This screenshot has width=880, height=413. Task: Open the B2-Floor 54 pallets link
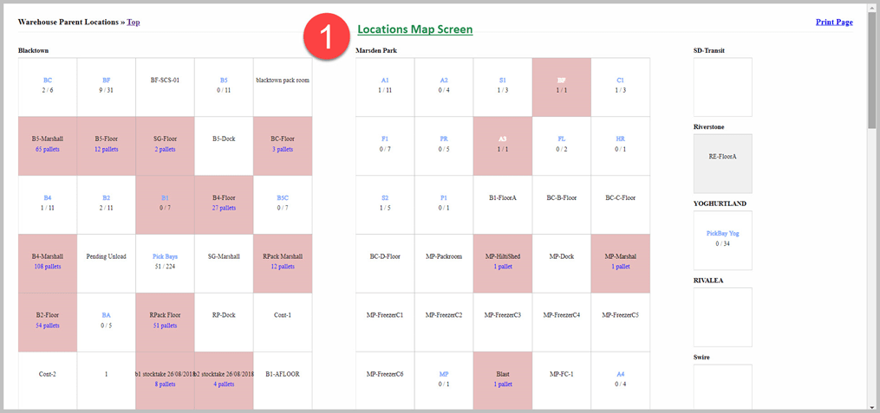click(48, 326)
